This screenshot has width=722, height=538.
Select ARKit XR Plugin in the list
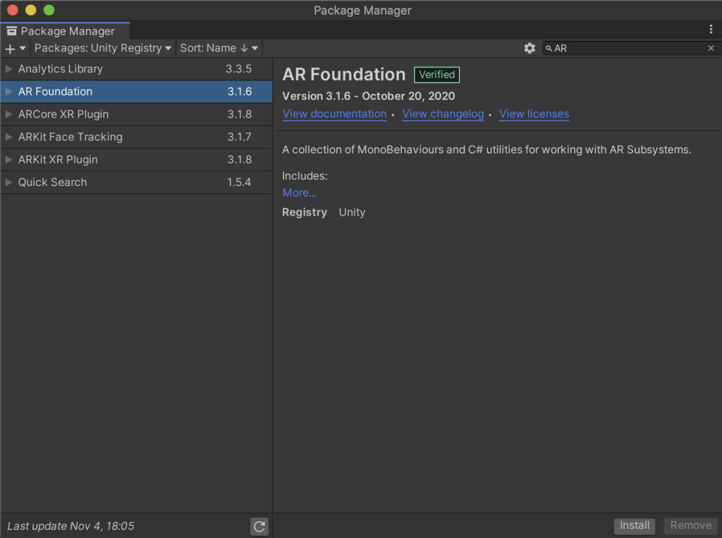(58, 159)
